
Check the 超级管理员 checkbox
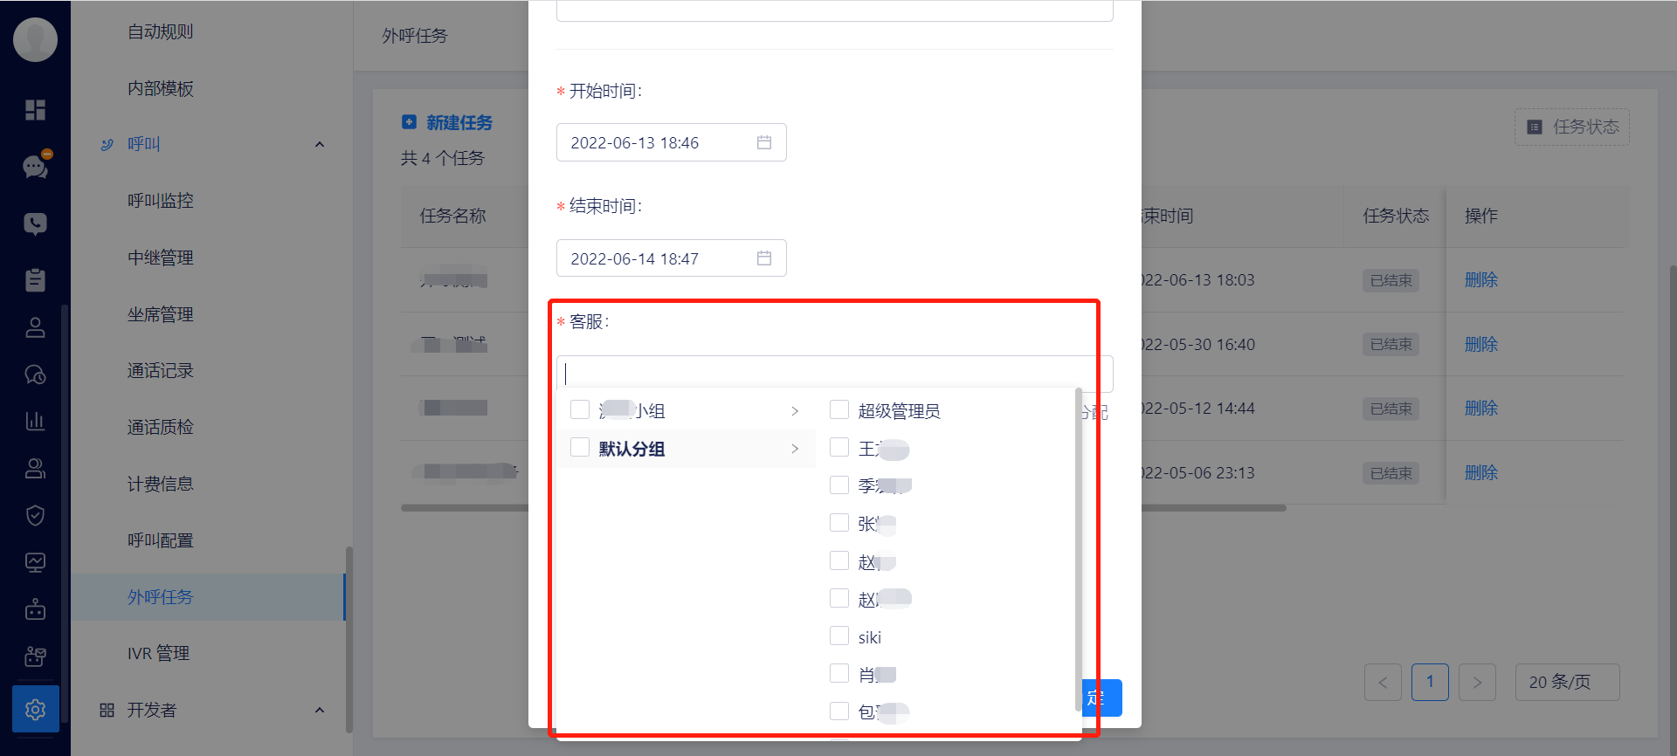(839, 409)
